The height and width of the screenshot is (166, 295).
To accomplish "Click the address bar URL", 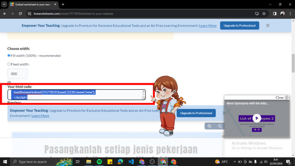I will 73,14.
